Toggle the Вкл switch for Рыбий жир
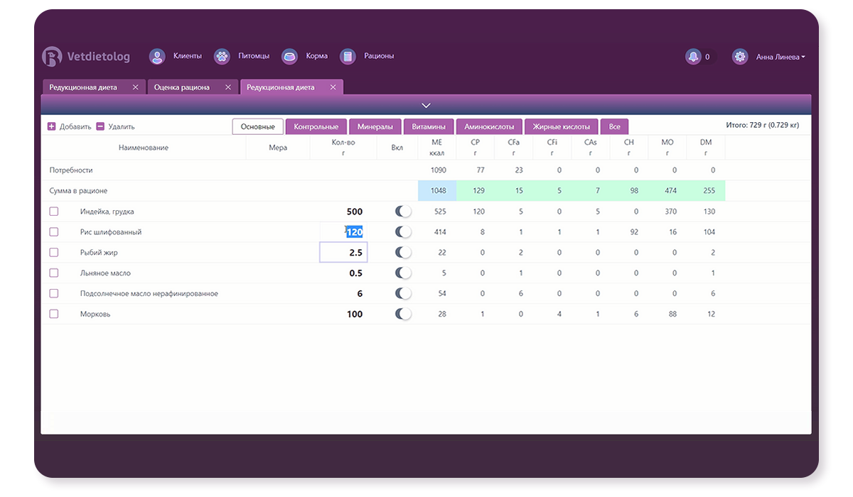This screenshot has width=853, height=497. click(x=403, y=253)
